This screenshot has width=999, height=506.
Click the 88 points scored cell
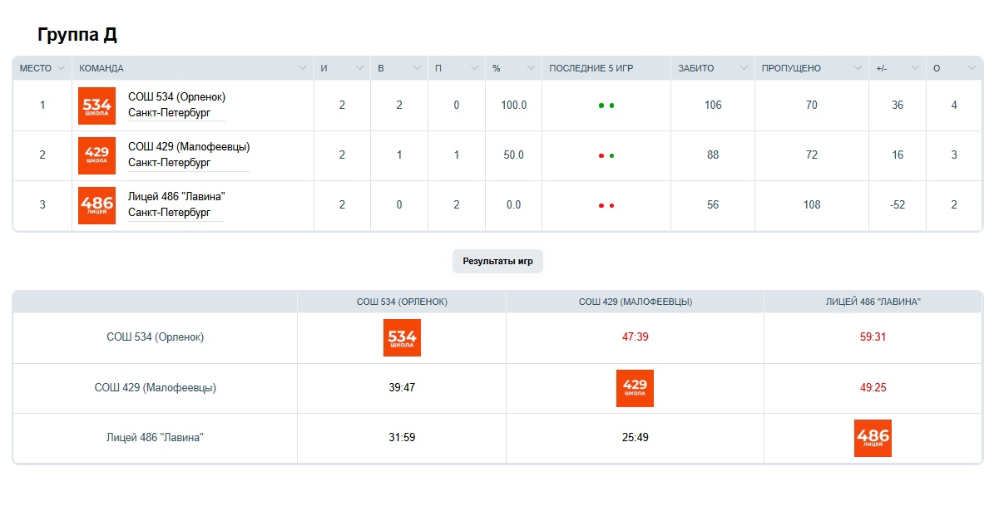[713, 155]
